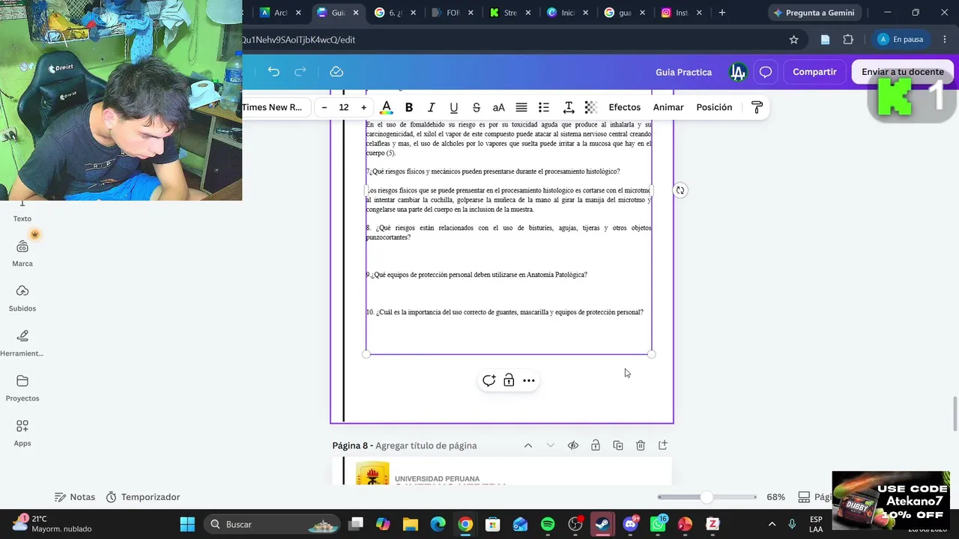Open the Apps panel
Viewport: 959px width, 539px height.
(x=22, y=433)
